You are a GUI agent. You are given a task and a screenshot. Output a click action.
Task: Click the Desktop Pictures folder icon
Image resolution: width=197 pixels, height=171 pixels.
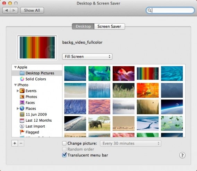(22, 73)
